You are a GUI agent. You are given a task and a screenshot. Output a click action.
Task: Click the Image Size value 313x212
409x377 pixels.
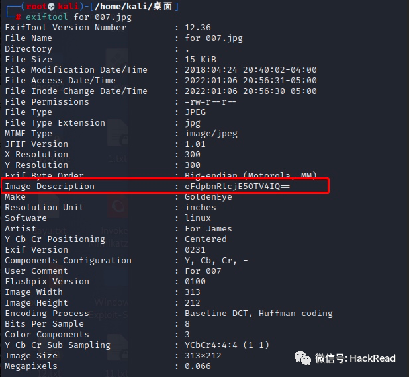pos(203,356)
